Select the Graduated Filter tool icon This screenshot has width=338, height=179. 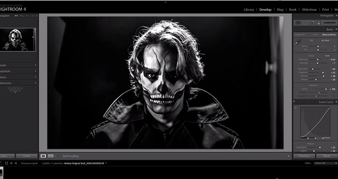(x=319, y=23)
